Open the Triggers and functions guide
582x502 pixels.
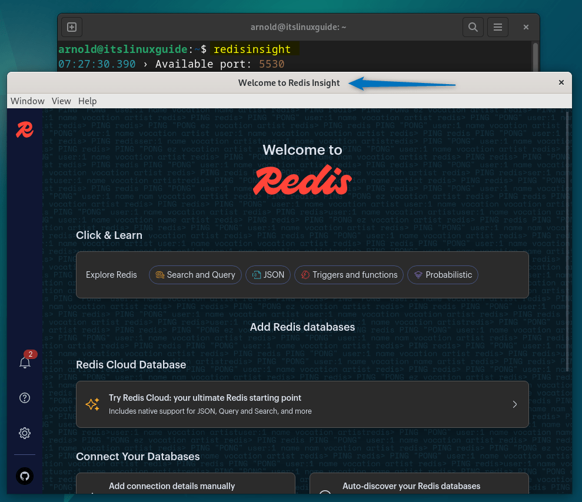349,275
